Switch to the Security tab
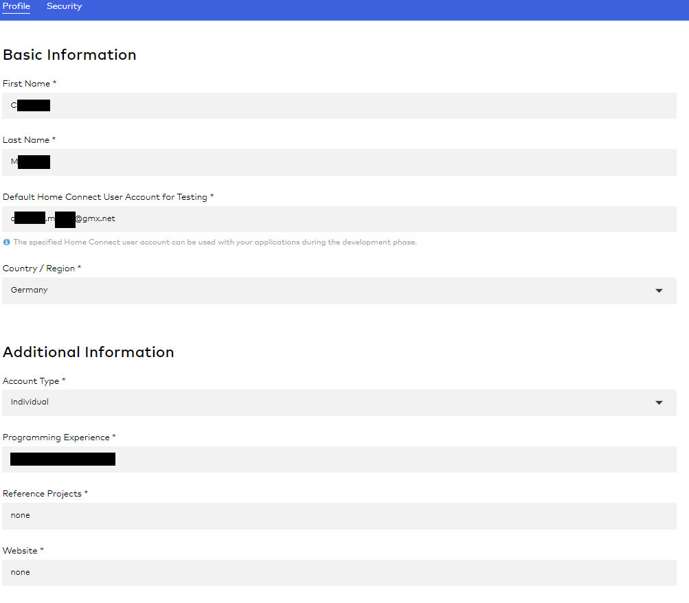 pyautogui.click(x=64, y=7)
